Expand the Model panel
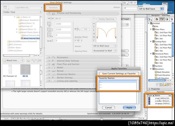 49,67
